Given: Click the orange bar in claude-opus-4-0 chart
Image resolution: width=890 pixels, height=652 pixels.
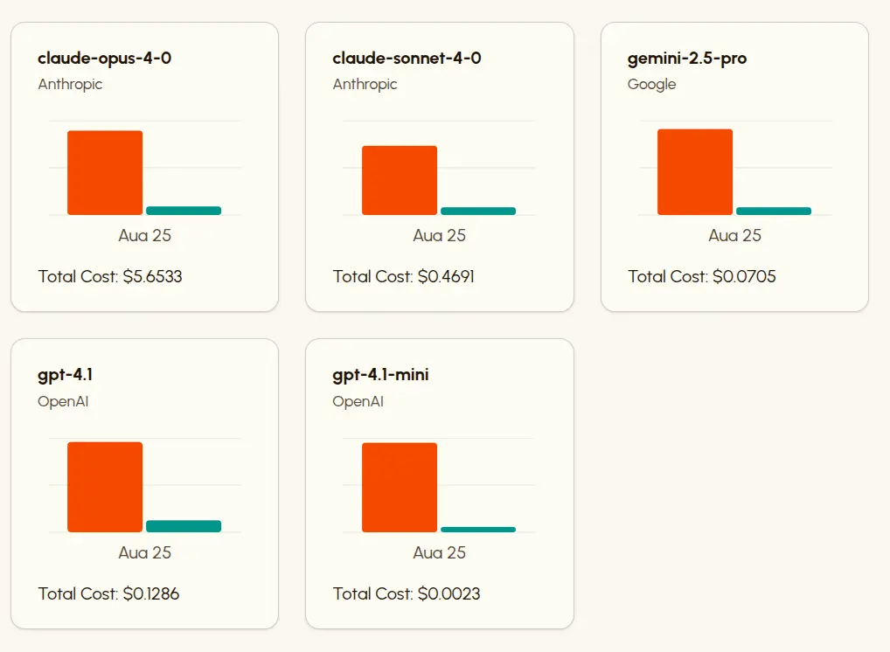Looking at the screenshot, I should [105, 172].
